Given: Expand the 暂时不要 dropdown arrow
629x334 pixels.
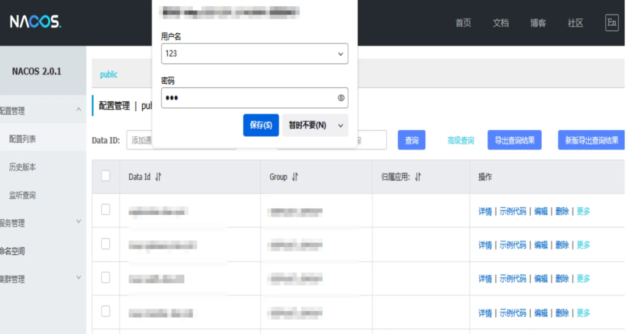Looking at the screenshot, I should pos(341,126).
